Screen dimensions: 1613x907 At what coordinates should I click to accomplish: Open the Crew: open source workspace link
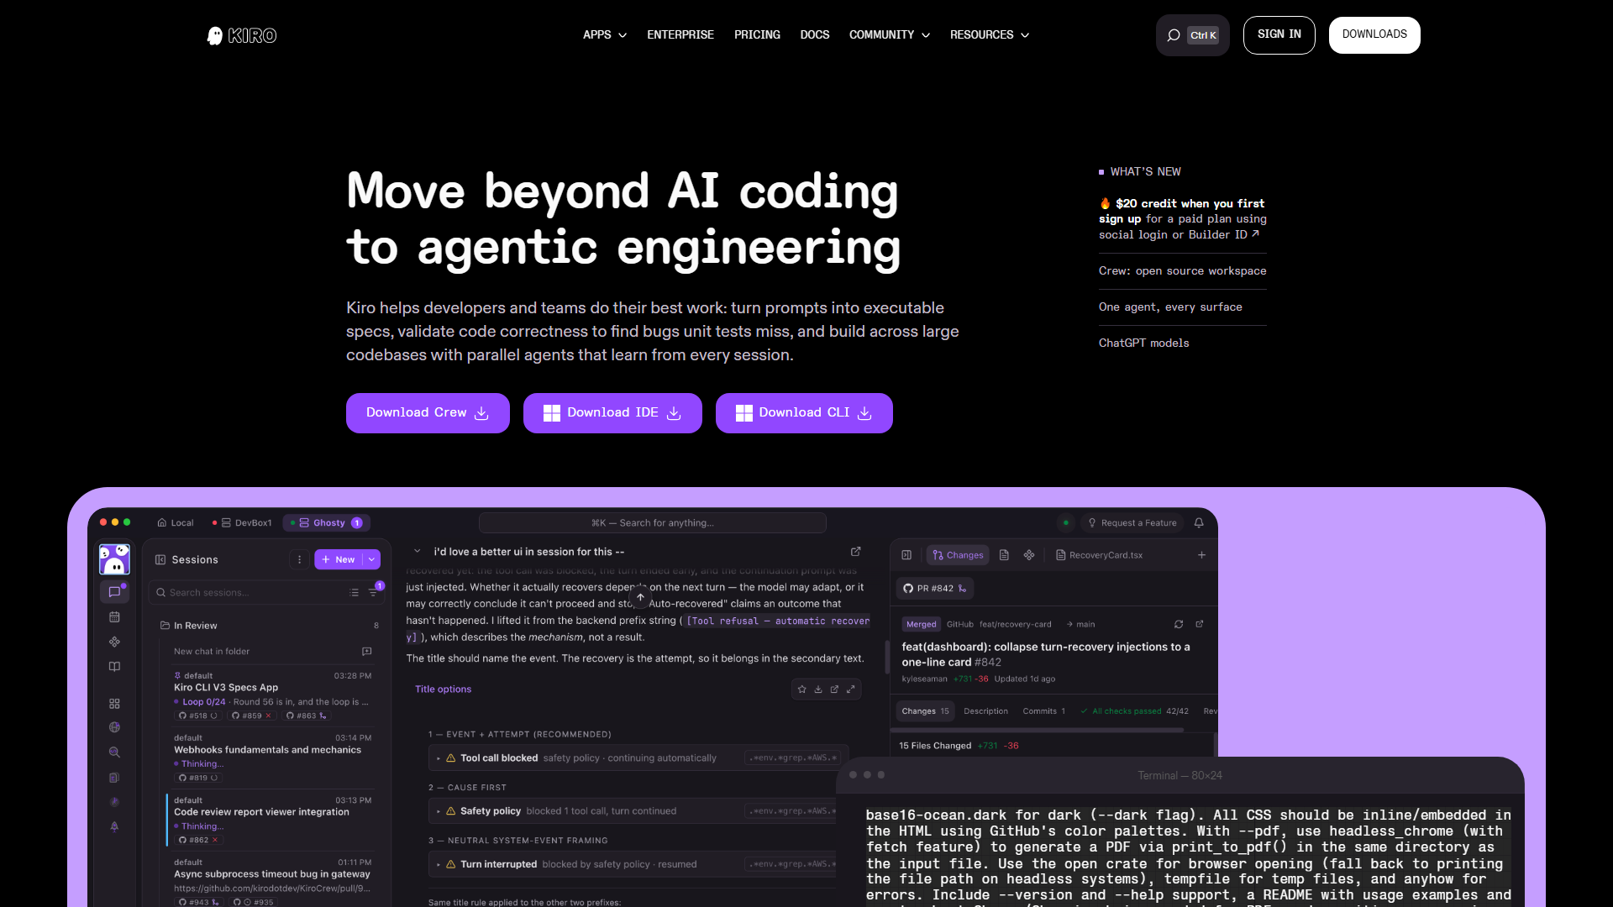(x=1182, y=271)
